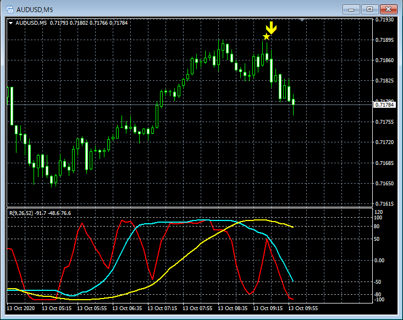Image resolution: width=403 pixels, height=320 pixels.
Task: Click the chart shift triangle marker at top
Action: click(302, 20)
